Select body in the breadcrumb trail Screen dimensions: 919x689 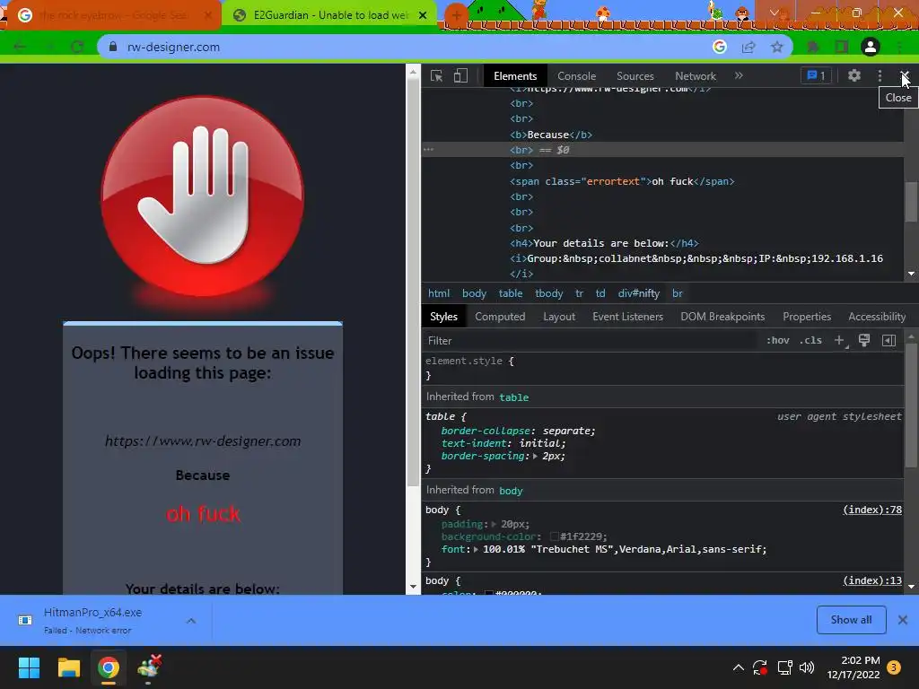coord(474,293)
